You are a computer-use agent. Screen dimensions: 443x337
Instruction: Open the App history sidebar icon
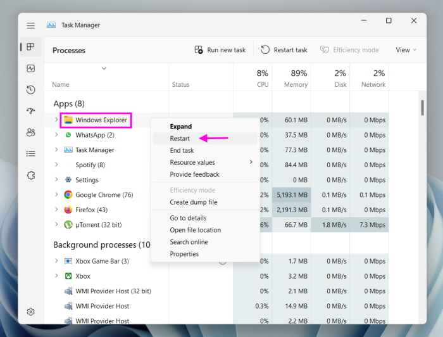click(30, 90)
